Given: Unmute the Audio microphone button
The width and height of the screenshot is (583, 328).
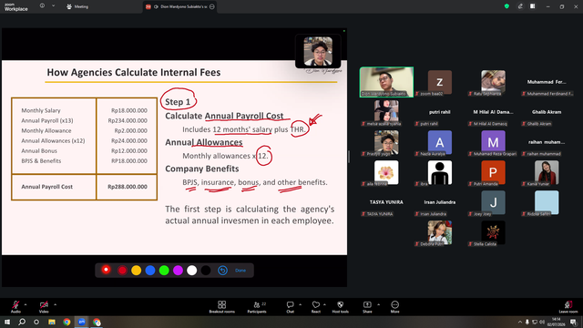Looking at the screenshot, I should click(x=15, y=306).
